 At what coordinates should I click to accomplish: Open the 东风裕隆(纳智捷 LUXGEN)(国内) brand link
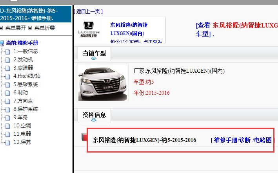coord(129,29)
